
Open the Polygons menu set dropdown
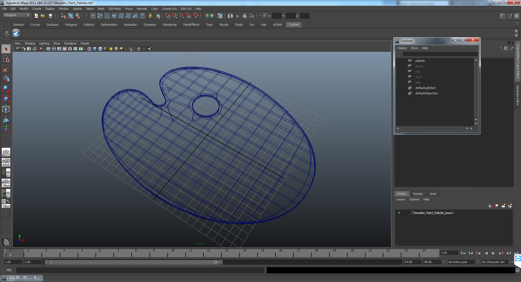point(16,15)
